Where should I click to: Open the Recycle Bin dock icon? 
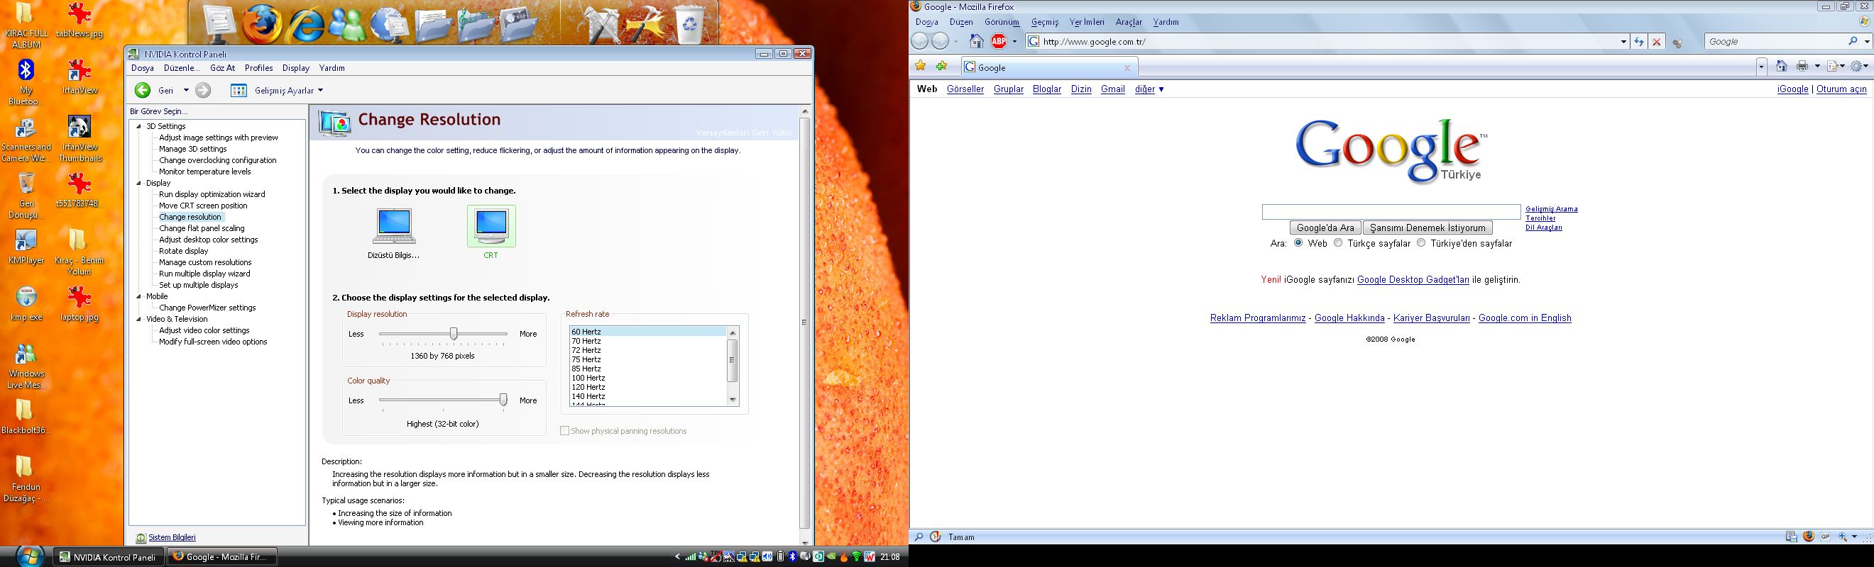[689, 25]
